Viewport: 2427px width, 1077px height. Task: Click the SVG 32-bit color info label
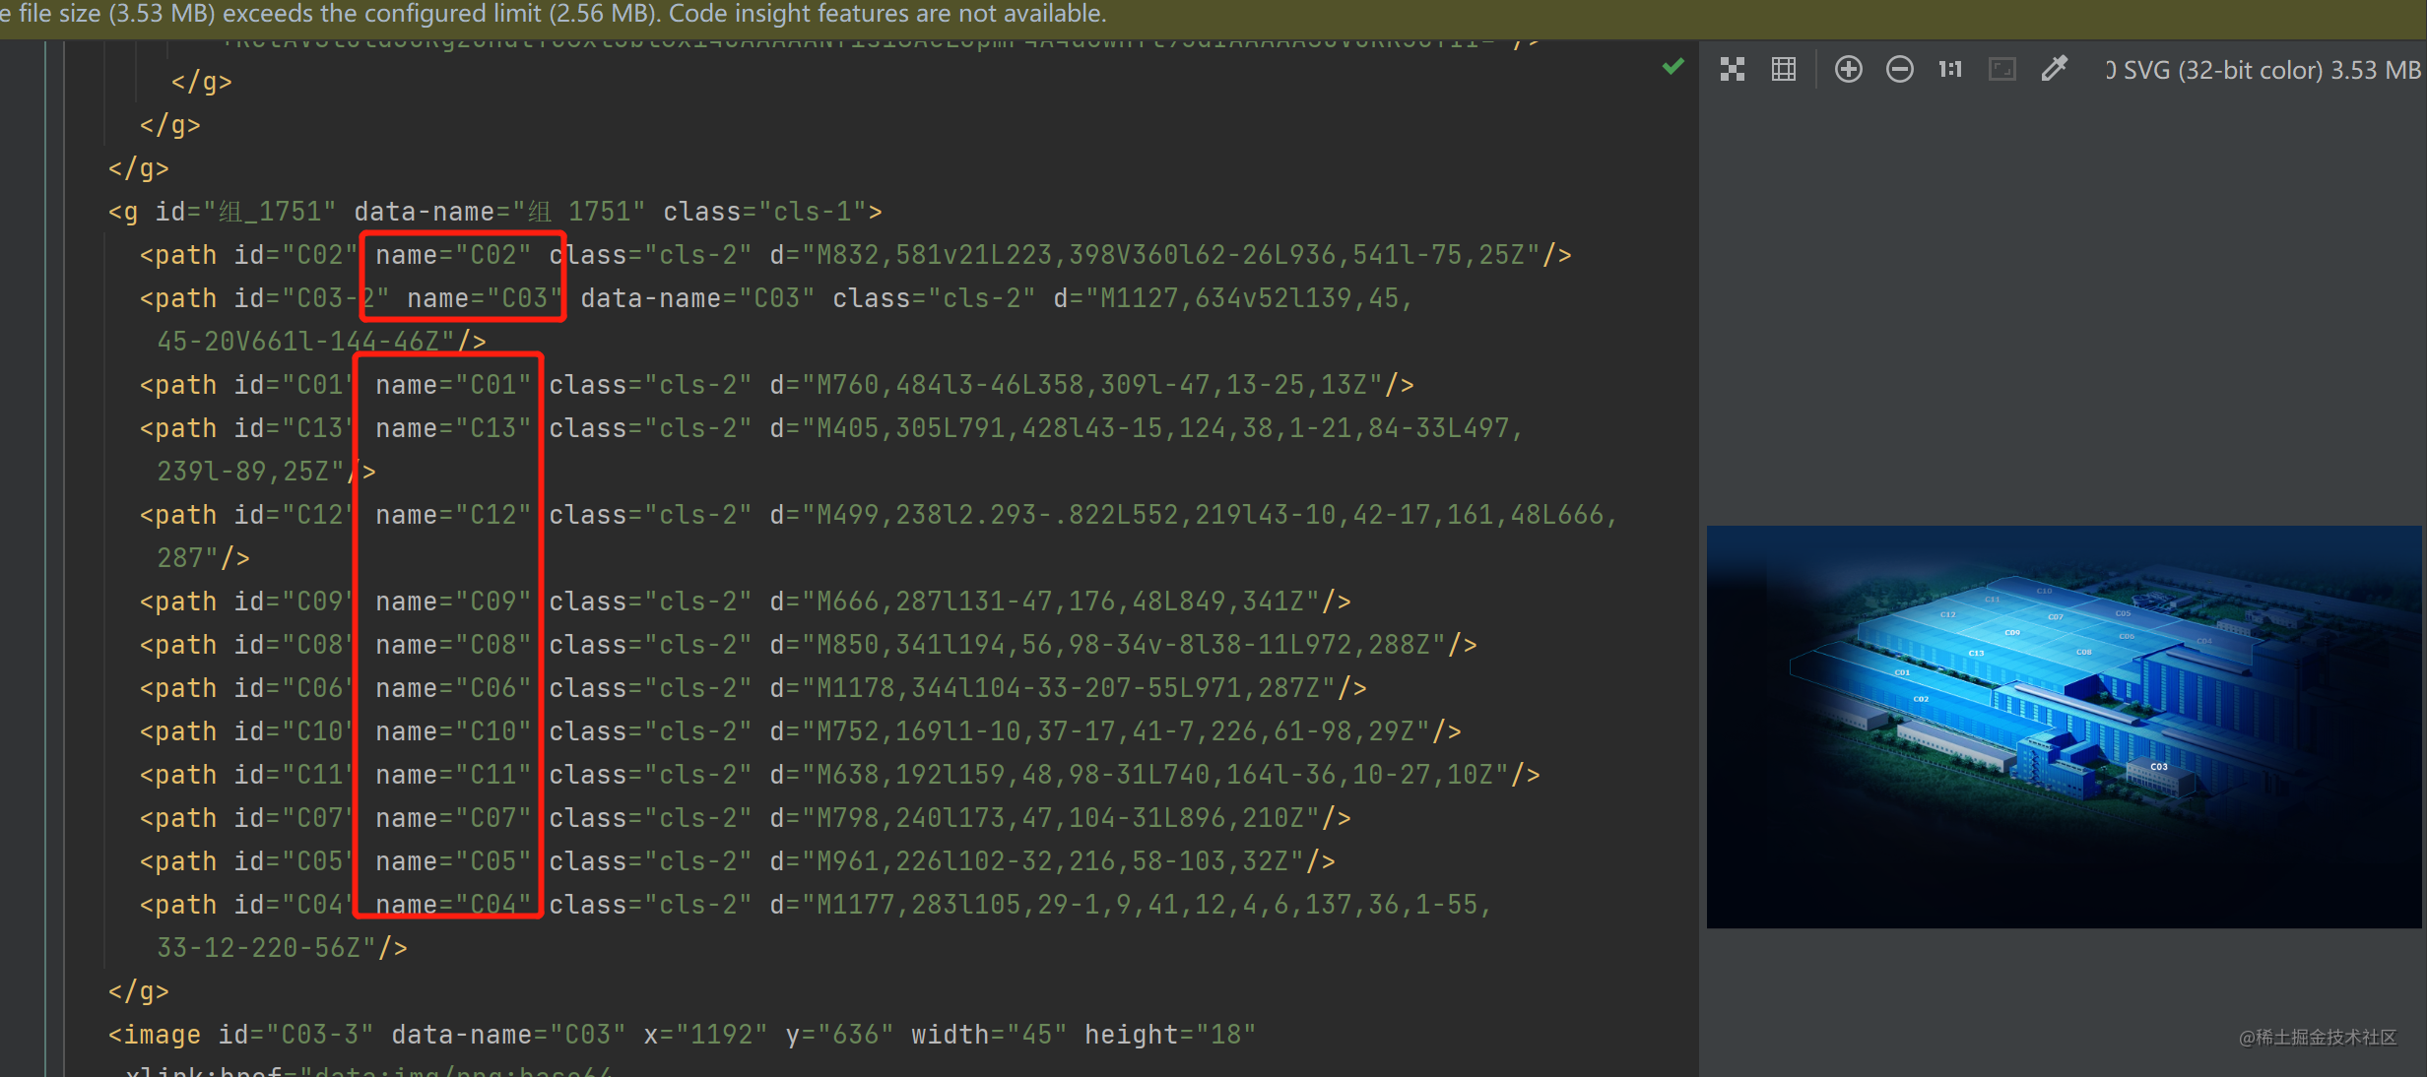click(x=2265, y=70)
